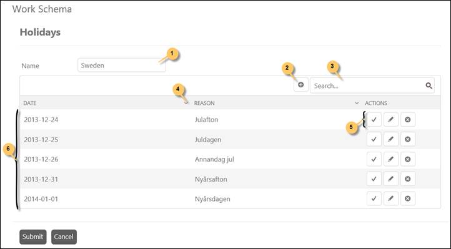Click the Name field label

(30, 66)
